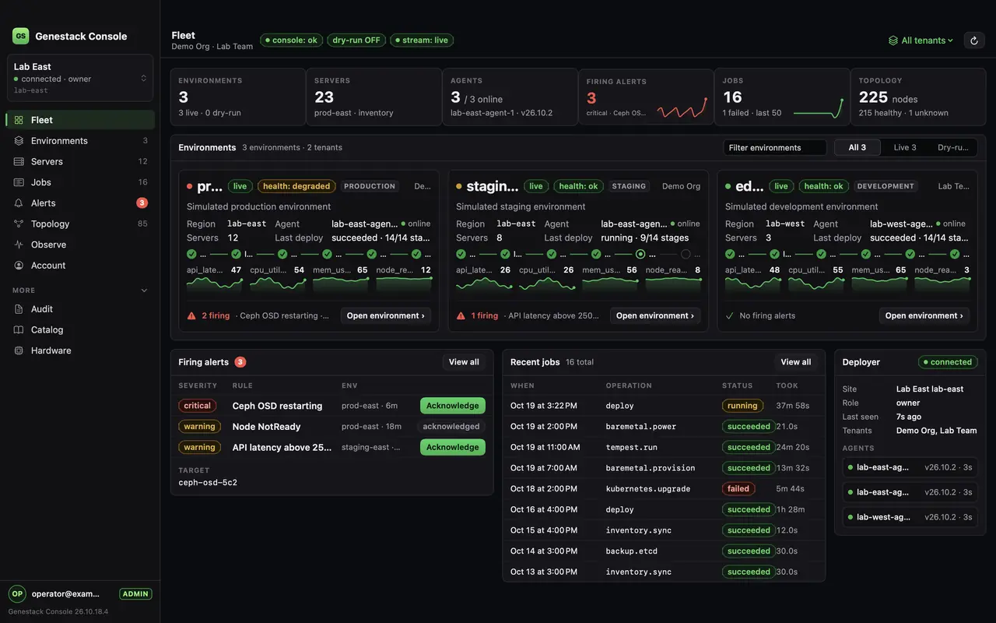Switch to the Live 3 tab
This screenshot has width=996, height=623.
pos(905,147)
